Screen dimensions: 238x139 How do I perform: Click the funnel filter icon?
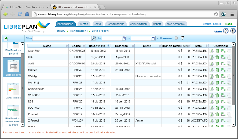(x=183, y=38)
